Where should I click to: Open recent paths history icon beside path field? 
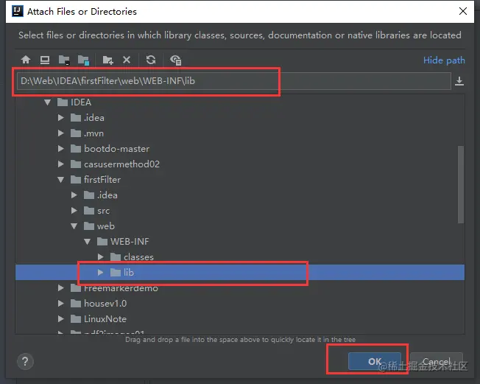tap(459, 81)
